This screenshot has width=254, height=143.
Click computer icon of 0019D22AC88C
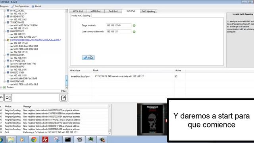point(8,11)
